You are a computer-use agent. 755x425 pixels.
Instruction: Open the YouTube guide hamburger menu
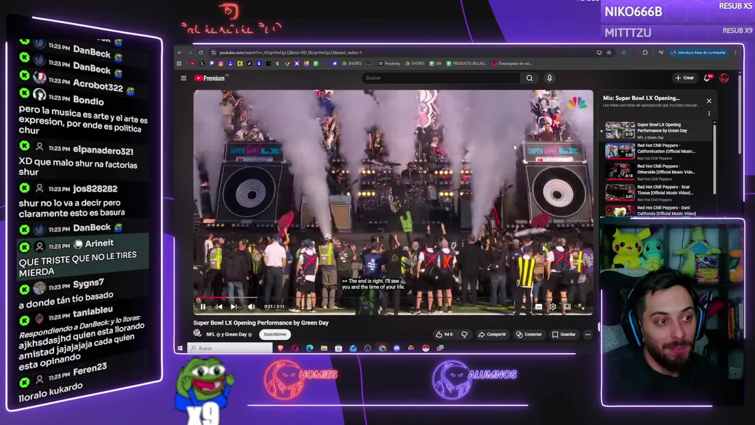[x=183, y=78]
